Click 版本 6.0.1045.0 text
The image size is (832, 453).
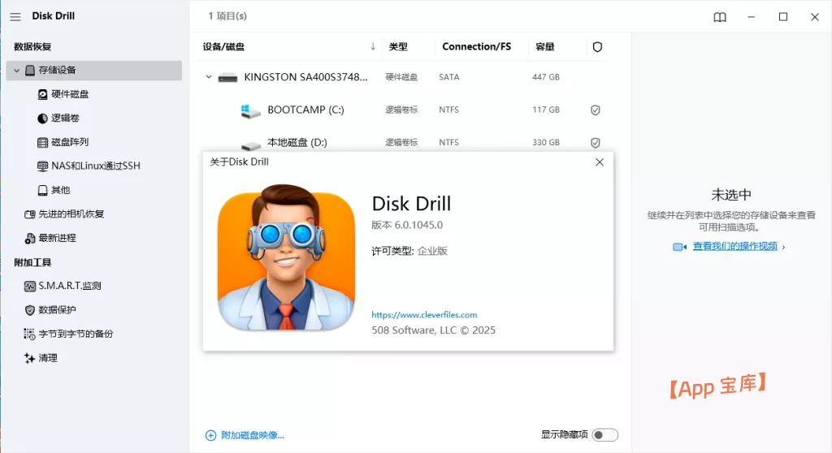[407, 225]
